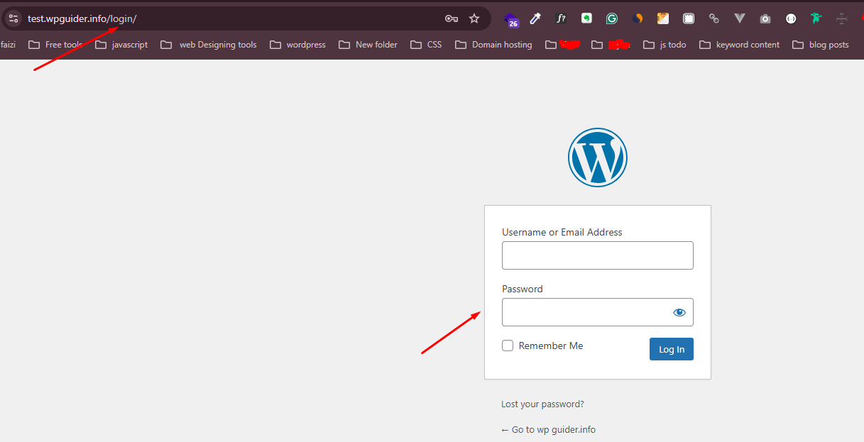Viewport: 864px width, 442px height.
Task: Click the site information icon in address bar
Action: pos(13,18)
